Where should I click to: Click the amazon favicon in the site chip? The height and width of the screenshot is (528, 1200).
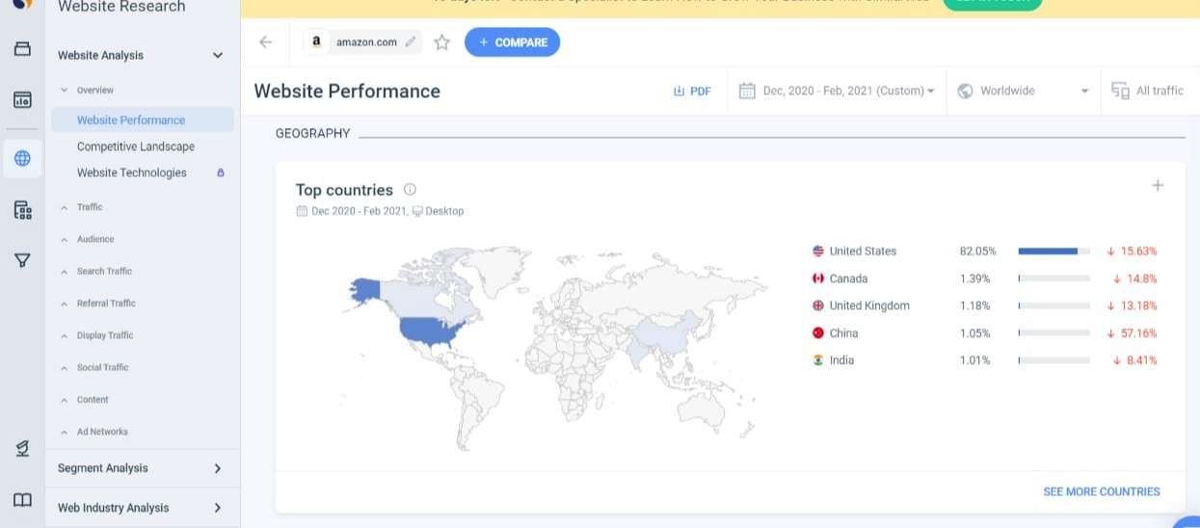(316, 41)
